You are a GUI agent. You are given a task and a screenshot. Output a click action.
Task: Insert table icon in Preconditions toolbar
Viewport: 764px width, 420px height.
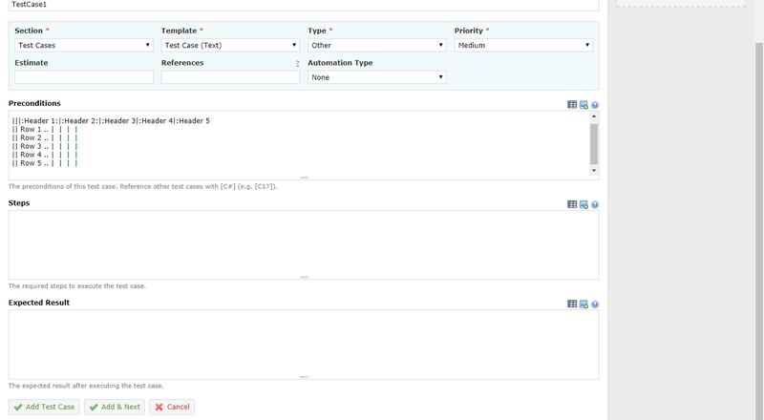click(x=572, y=105)
